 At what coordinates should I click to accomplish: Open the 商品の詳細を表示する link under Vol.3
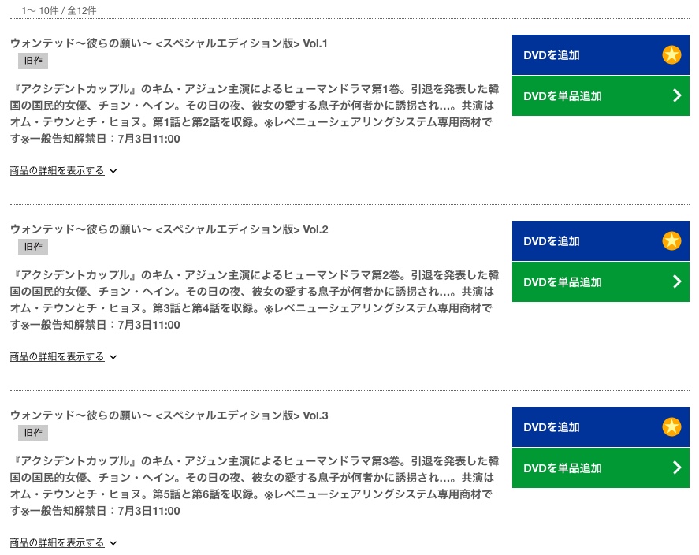(x=57, y=542)
